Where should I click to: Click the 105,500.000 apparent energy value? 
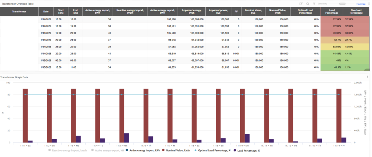pyautogui.click(x=196, y=33)
